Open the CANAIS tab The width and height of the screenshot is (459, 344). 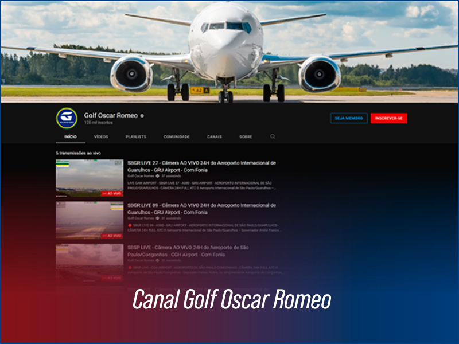[214, 136]
